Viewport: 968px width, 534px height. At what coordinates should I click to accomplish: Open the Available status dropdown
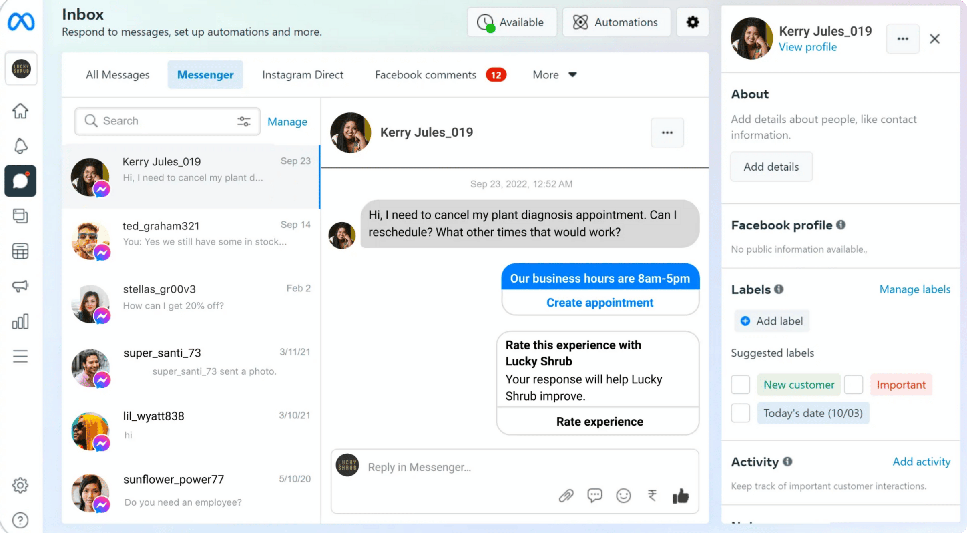click(512, 22)
